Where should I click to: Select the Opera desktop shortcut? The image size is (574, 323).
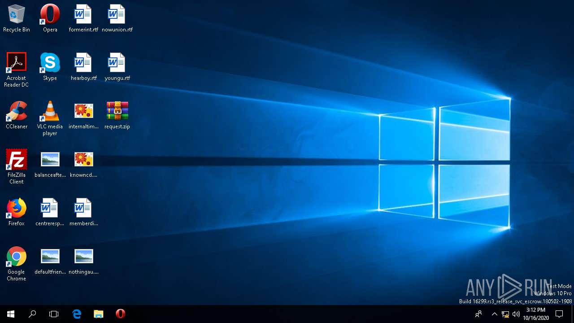point(50,18)
